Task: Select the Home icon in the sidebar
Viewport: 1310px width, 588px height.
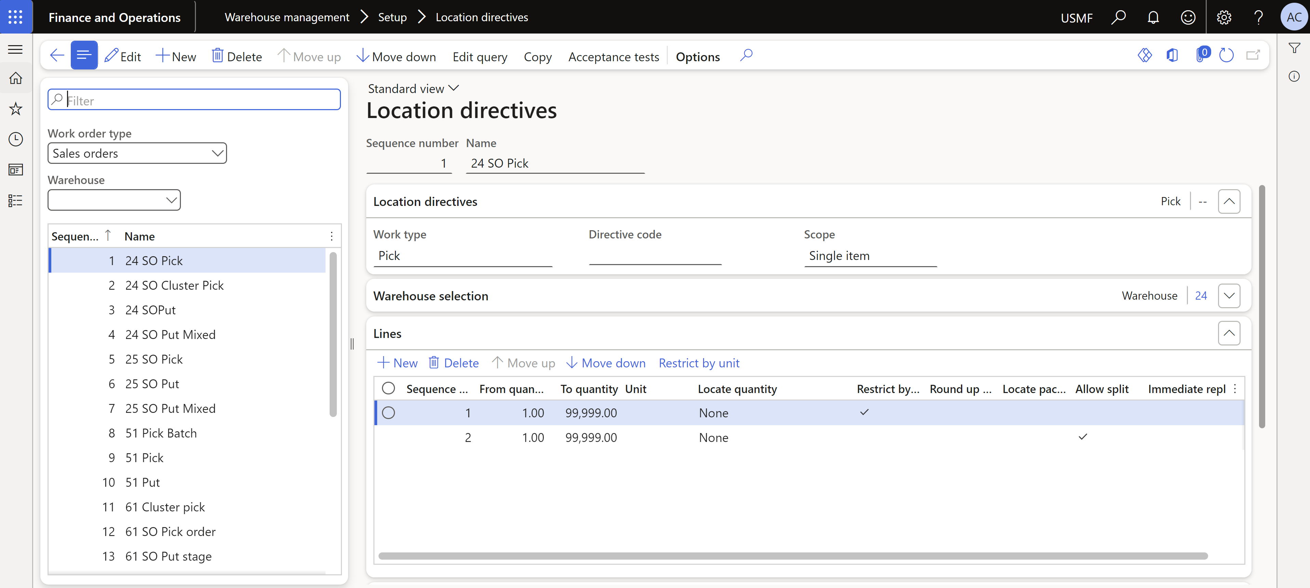Action: 15,78
